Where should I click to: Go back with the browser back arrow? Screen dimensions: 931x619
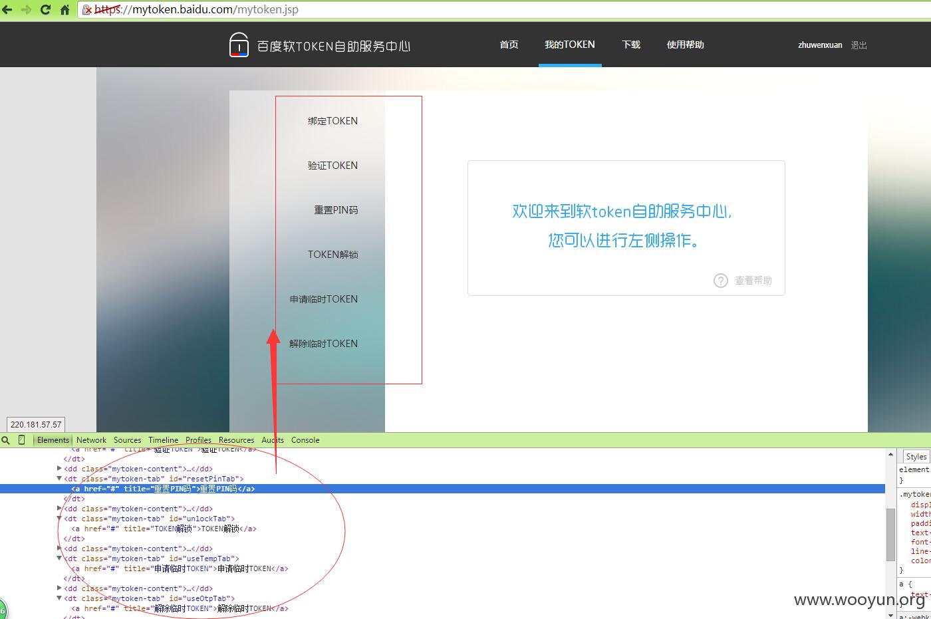(7, 9)
